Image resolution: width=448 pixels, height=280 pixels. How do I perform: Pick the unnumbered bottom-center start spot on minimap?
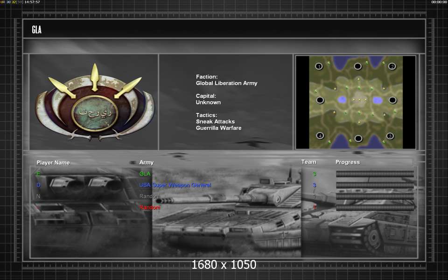(x=358, y=139)
